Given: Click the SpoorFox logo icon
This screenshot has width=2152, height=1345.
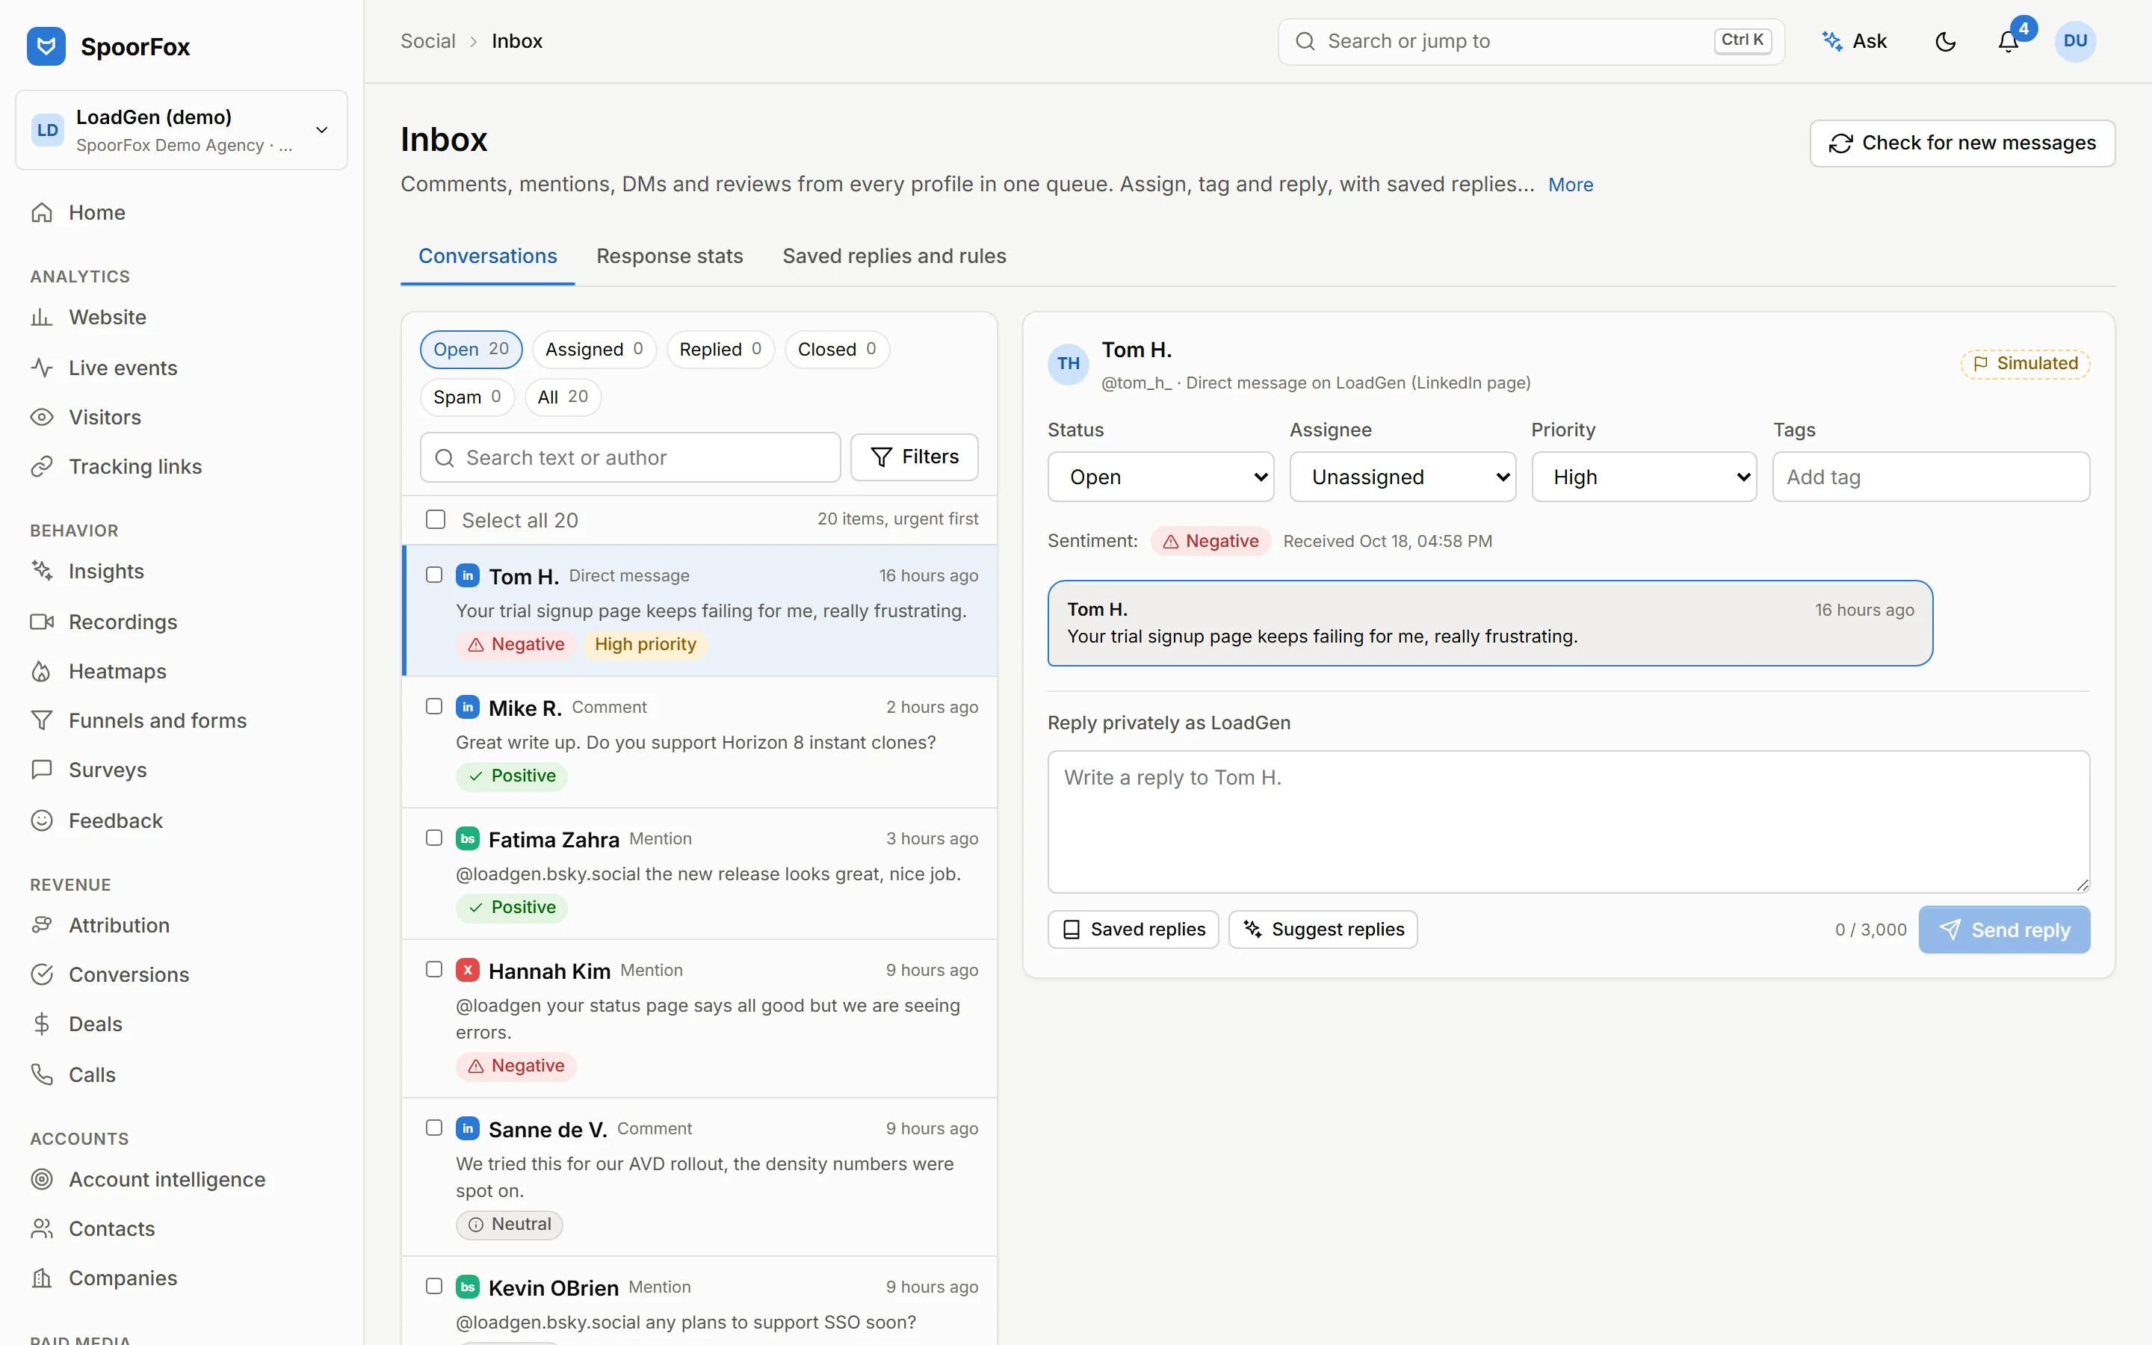Looking at the screenshot, I should pos(46,46).
